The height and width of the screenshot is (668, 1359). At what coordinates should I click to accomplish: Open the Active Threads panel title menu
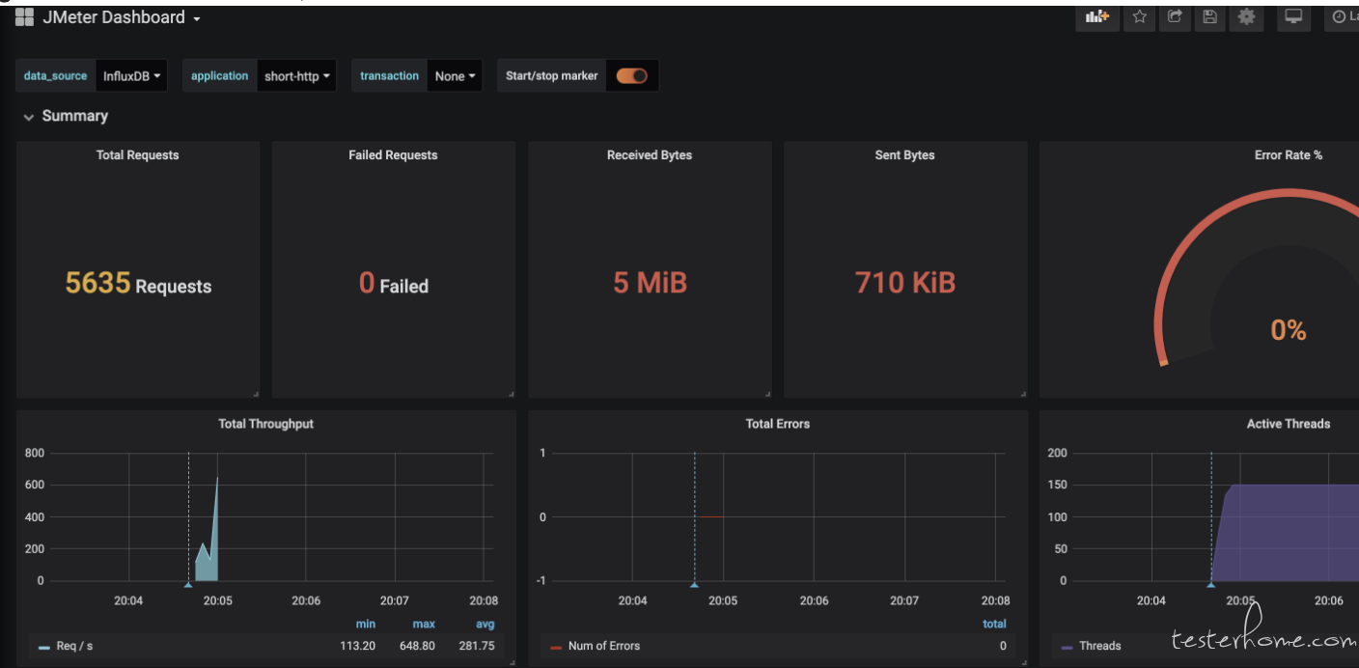[x=1289, y=424]
